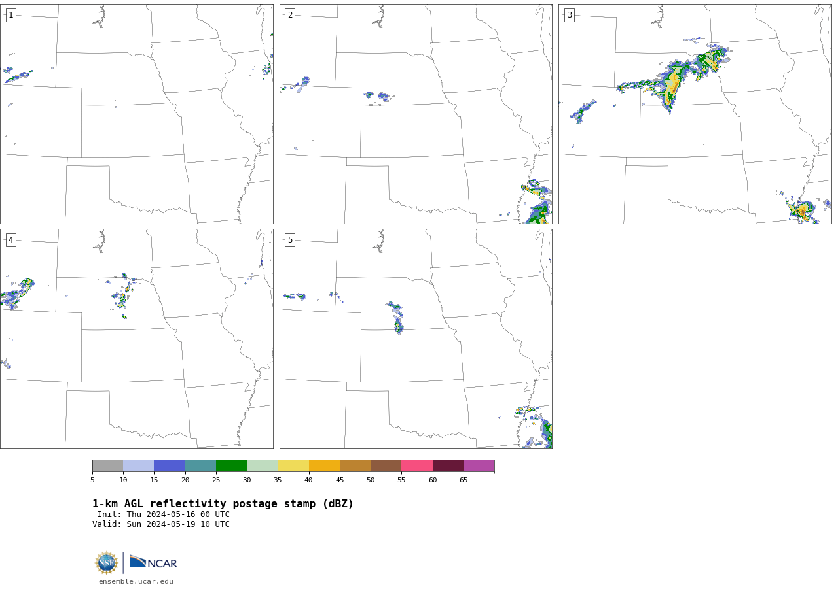The width and height of the screenshot is (838, 589).
Task: Click the NCAR logo
Action: click(x=153, y=563)
